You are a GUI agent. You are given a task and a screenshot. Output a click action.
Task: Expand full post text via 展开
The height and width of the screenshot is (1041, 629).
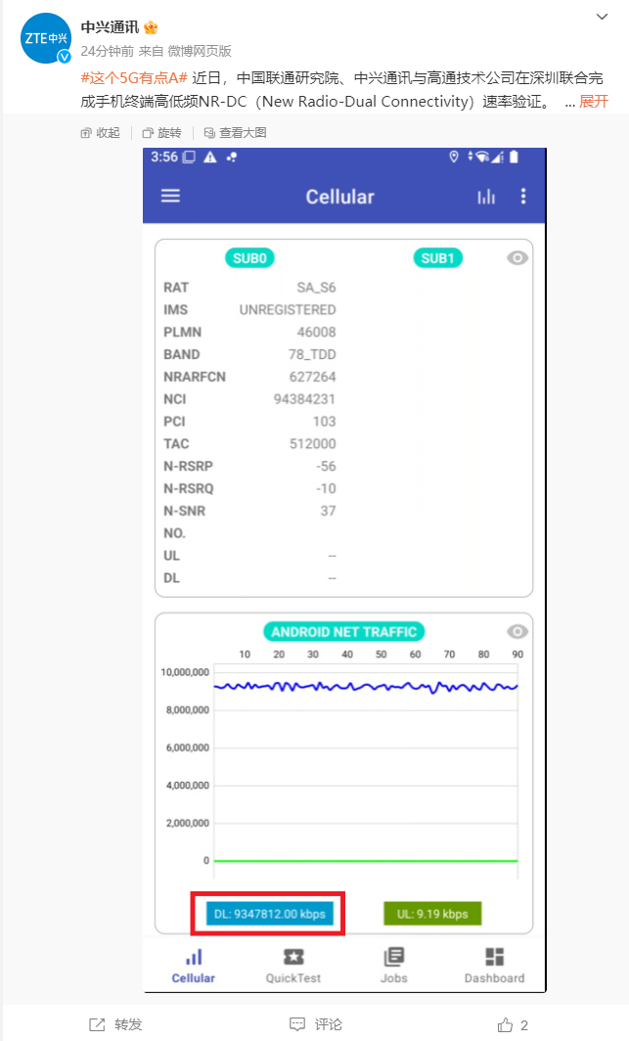[x=594, y=101]
